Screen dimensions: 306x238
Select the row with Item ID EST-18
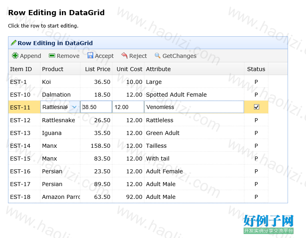(138, 196)
